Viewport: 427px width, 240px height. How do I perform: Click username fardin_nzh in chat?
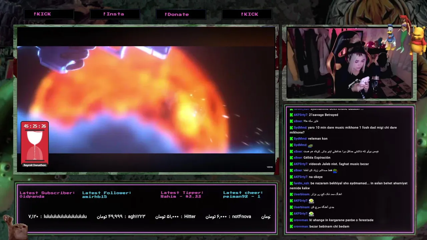coord(302,183)
